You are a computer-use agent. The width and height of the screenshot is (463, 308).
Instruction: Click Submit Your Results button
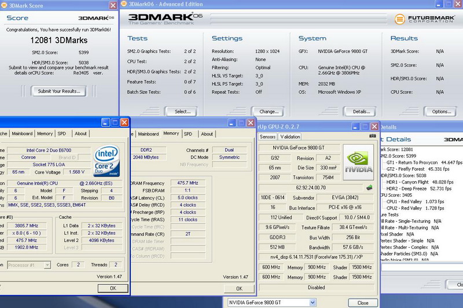coord(59,91)
